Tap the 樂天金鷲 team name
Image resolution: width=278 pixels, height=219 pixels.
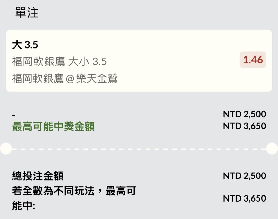(x=97, y=79)
